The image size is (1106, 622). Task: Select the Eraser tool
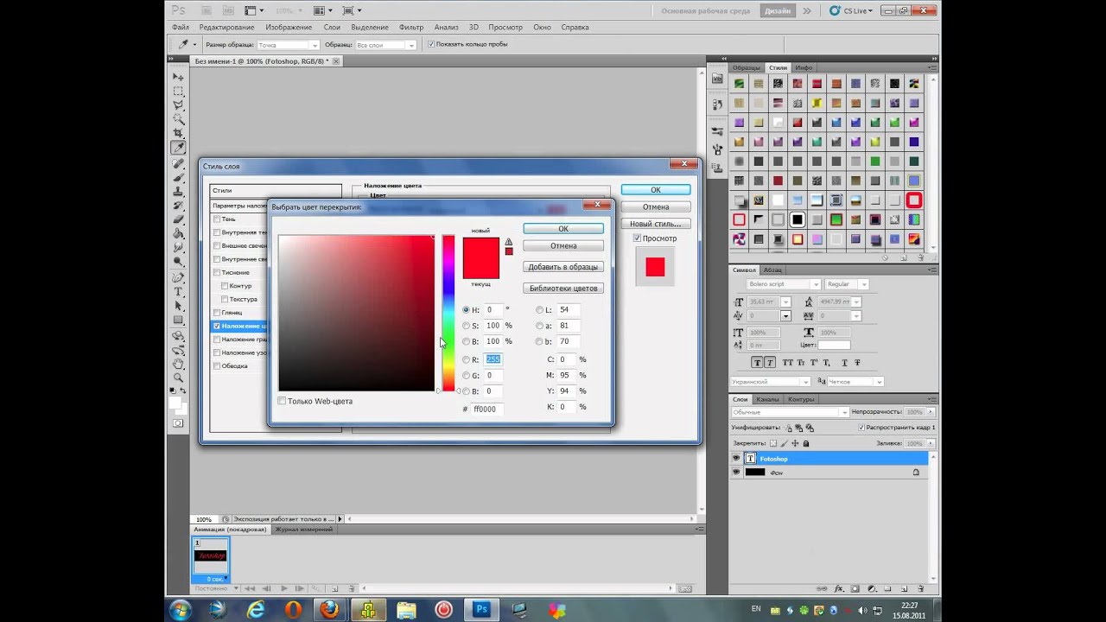coord(179,219)
